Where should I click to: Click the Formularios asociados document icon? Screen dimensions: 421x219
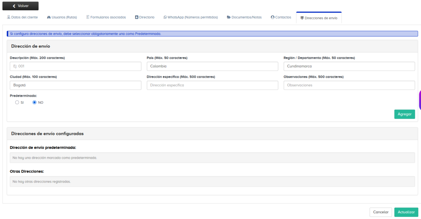tap(88, 17)
